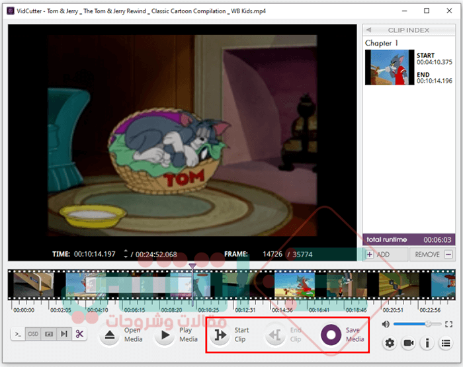463x367 pixels.
Task: Toggle the SmartCut scissors icon
Action: pyautogui.click(x=79, y=334)
